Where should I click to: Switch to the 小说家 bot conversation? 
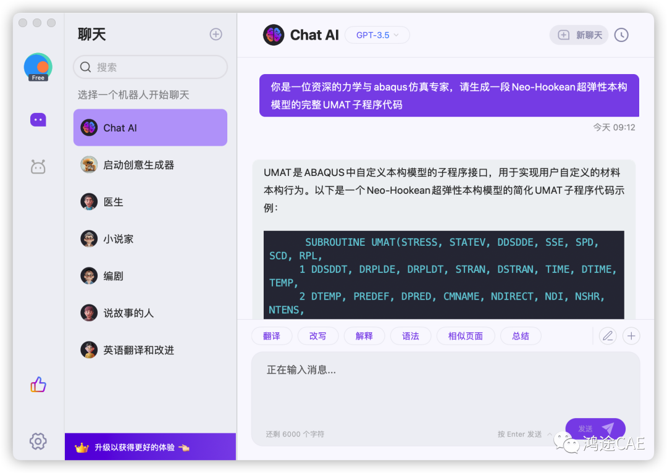coord(150,238)
